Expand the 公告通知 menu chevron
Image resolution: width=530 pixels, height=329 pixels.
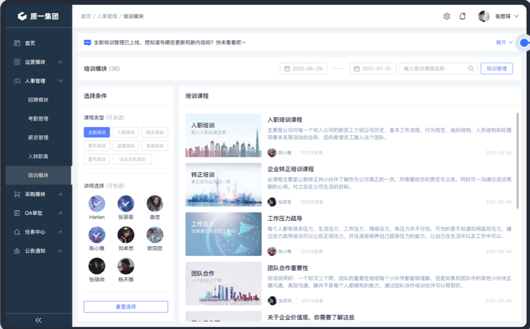click(61, 251)
